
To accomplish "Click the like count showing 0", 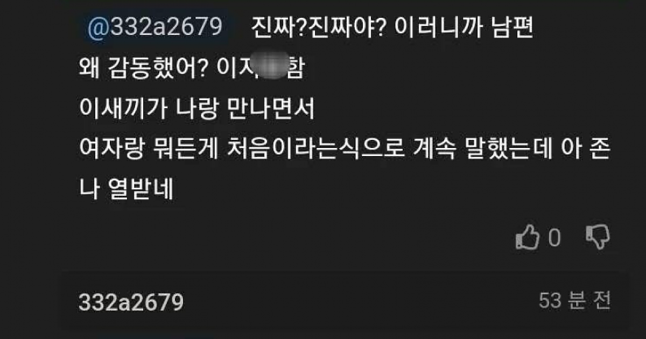I will click(554, 238).
